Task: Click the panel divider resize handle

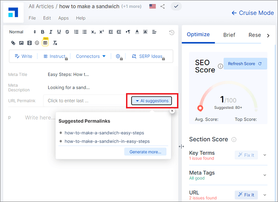Action: 181,146
